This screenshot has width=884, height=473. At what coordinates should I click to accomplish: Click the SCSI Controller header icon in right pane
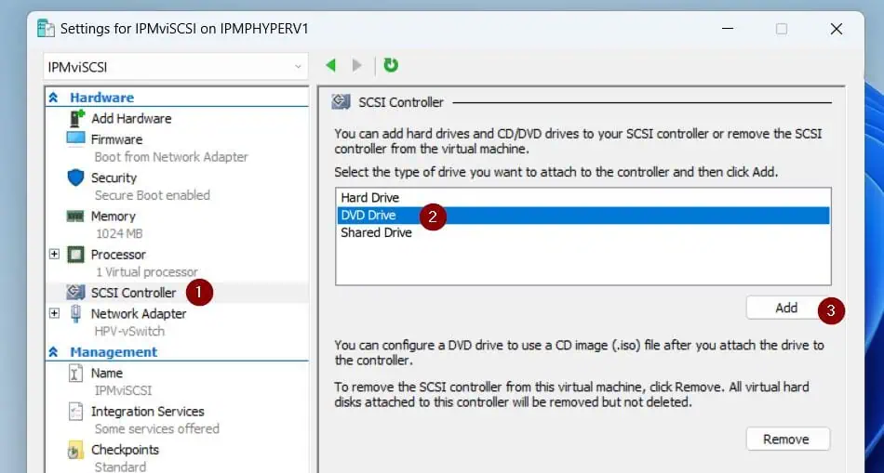tap(342, 102)
